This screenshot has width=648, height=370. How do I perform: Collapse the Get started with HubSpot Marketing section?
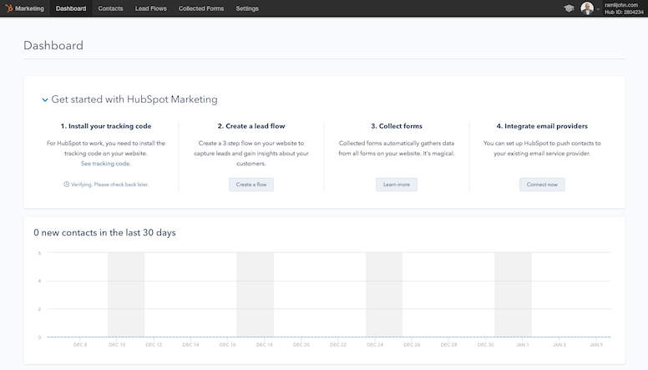(45, 99)
